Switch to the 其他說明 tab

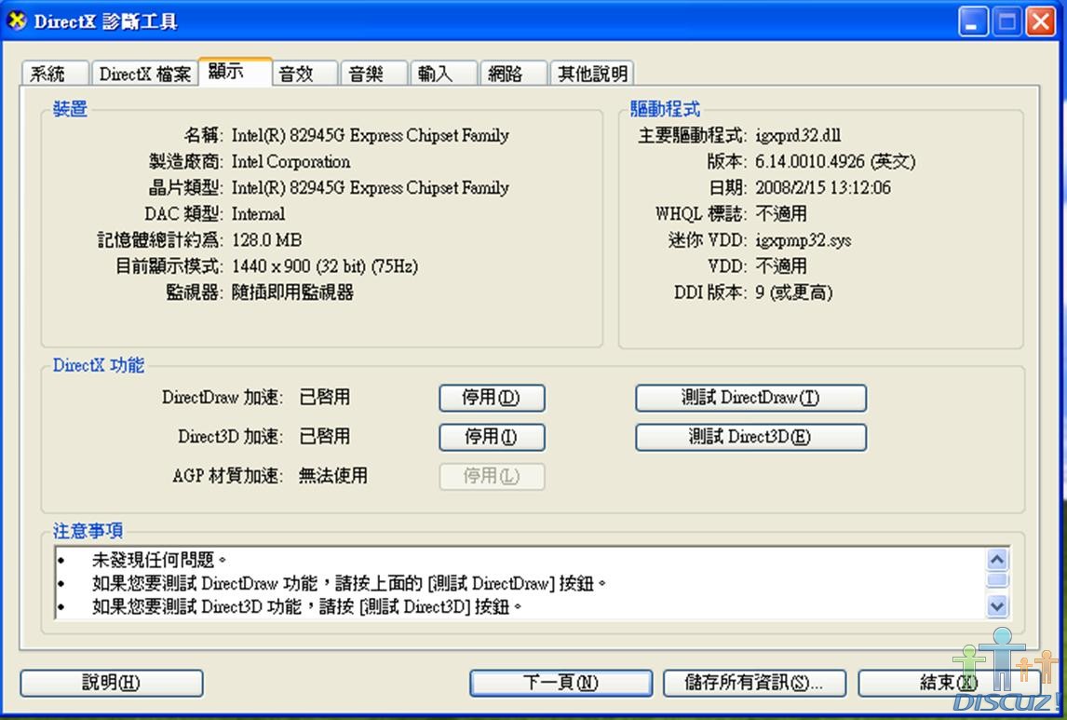[592, 74]
